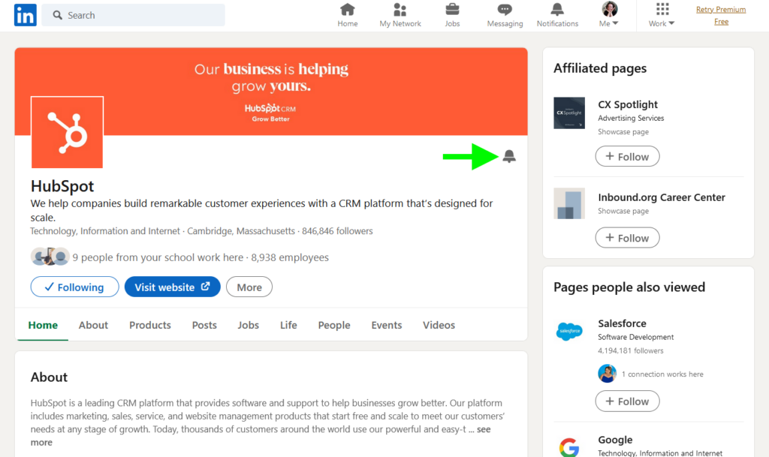The width and height of the screenshot is (769, 457).
Task: Toggle Following status for HubSpot
Action: pos(74,287)
